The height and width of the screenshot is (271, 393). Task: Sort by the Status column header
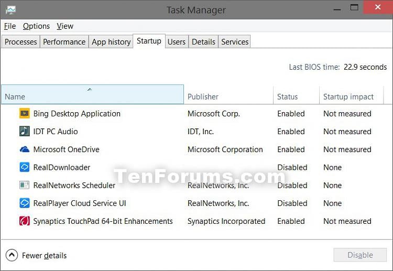coord(296,94)
